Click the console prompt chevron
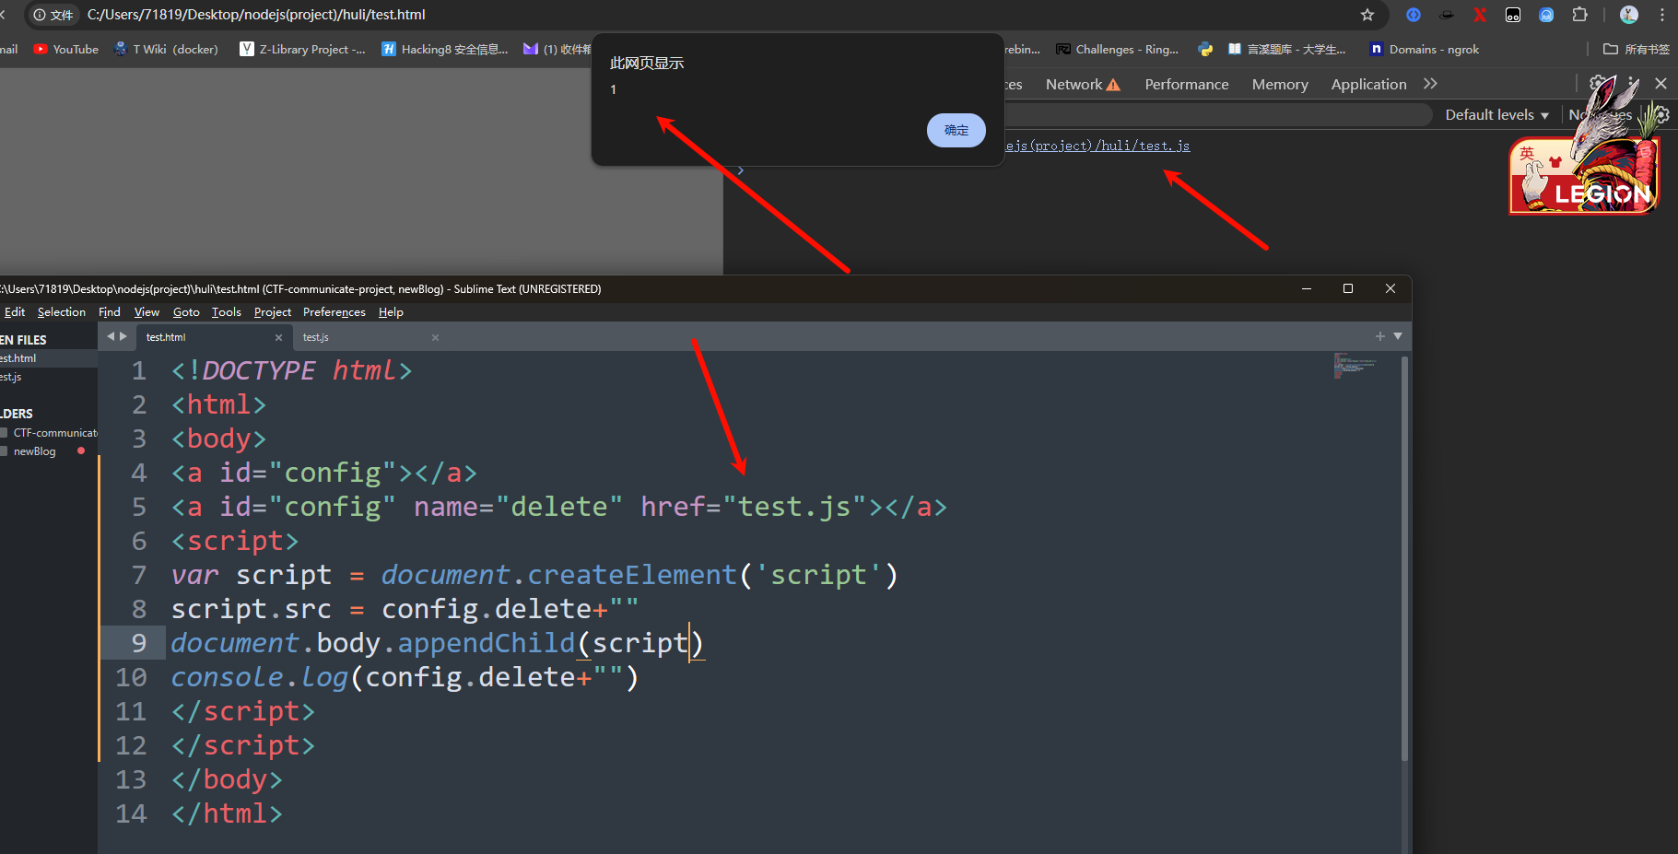Viewport: 1678px width, 854px height. [740, 170]
